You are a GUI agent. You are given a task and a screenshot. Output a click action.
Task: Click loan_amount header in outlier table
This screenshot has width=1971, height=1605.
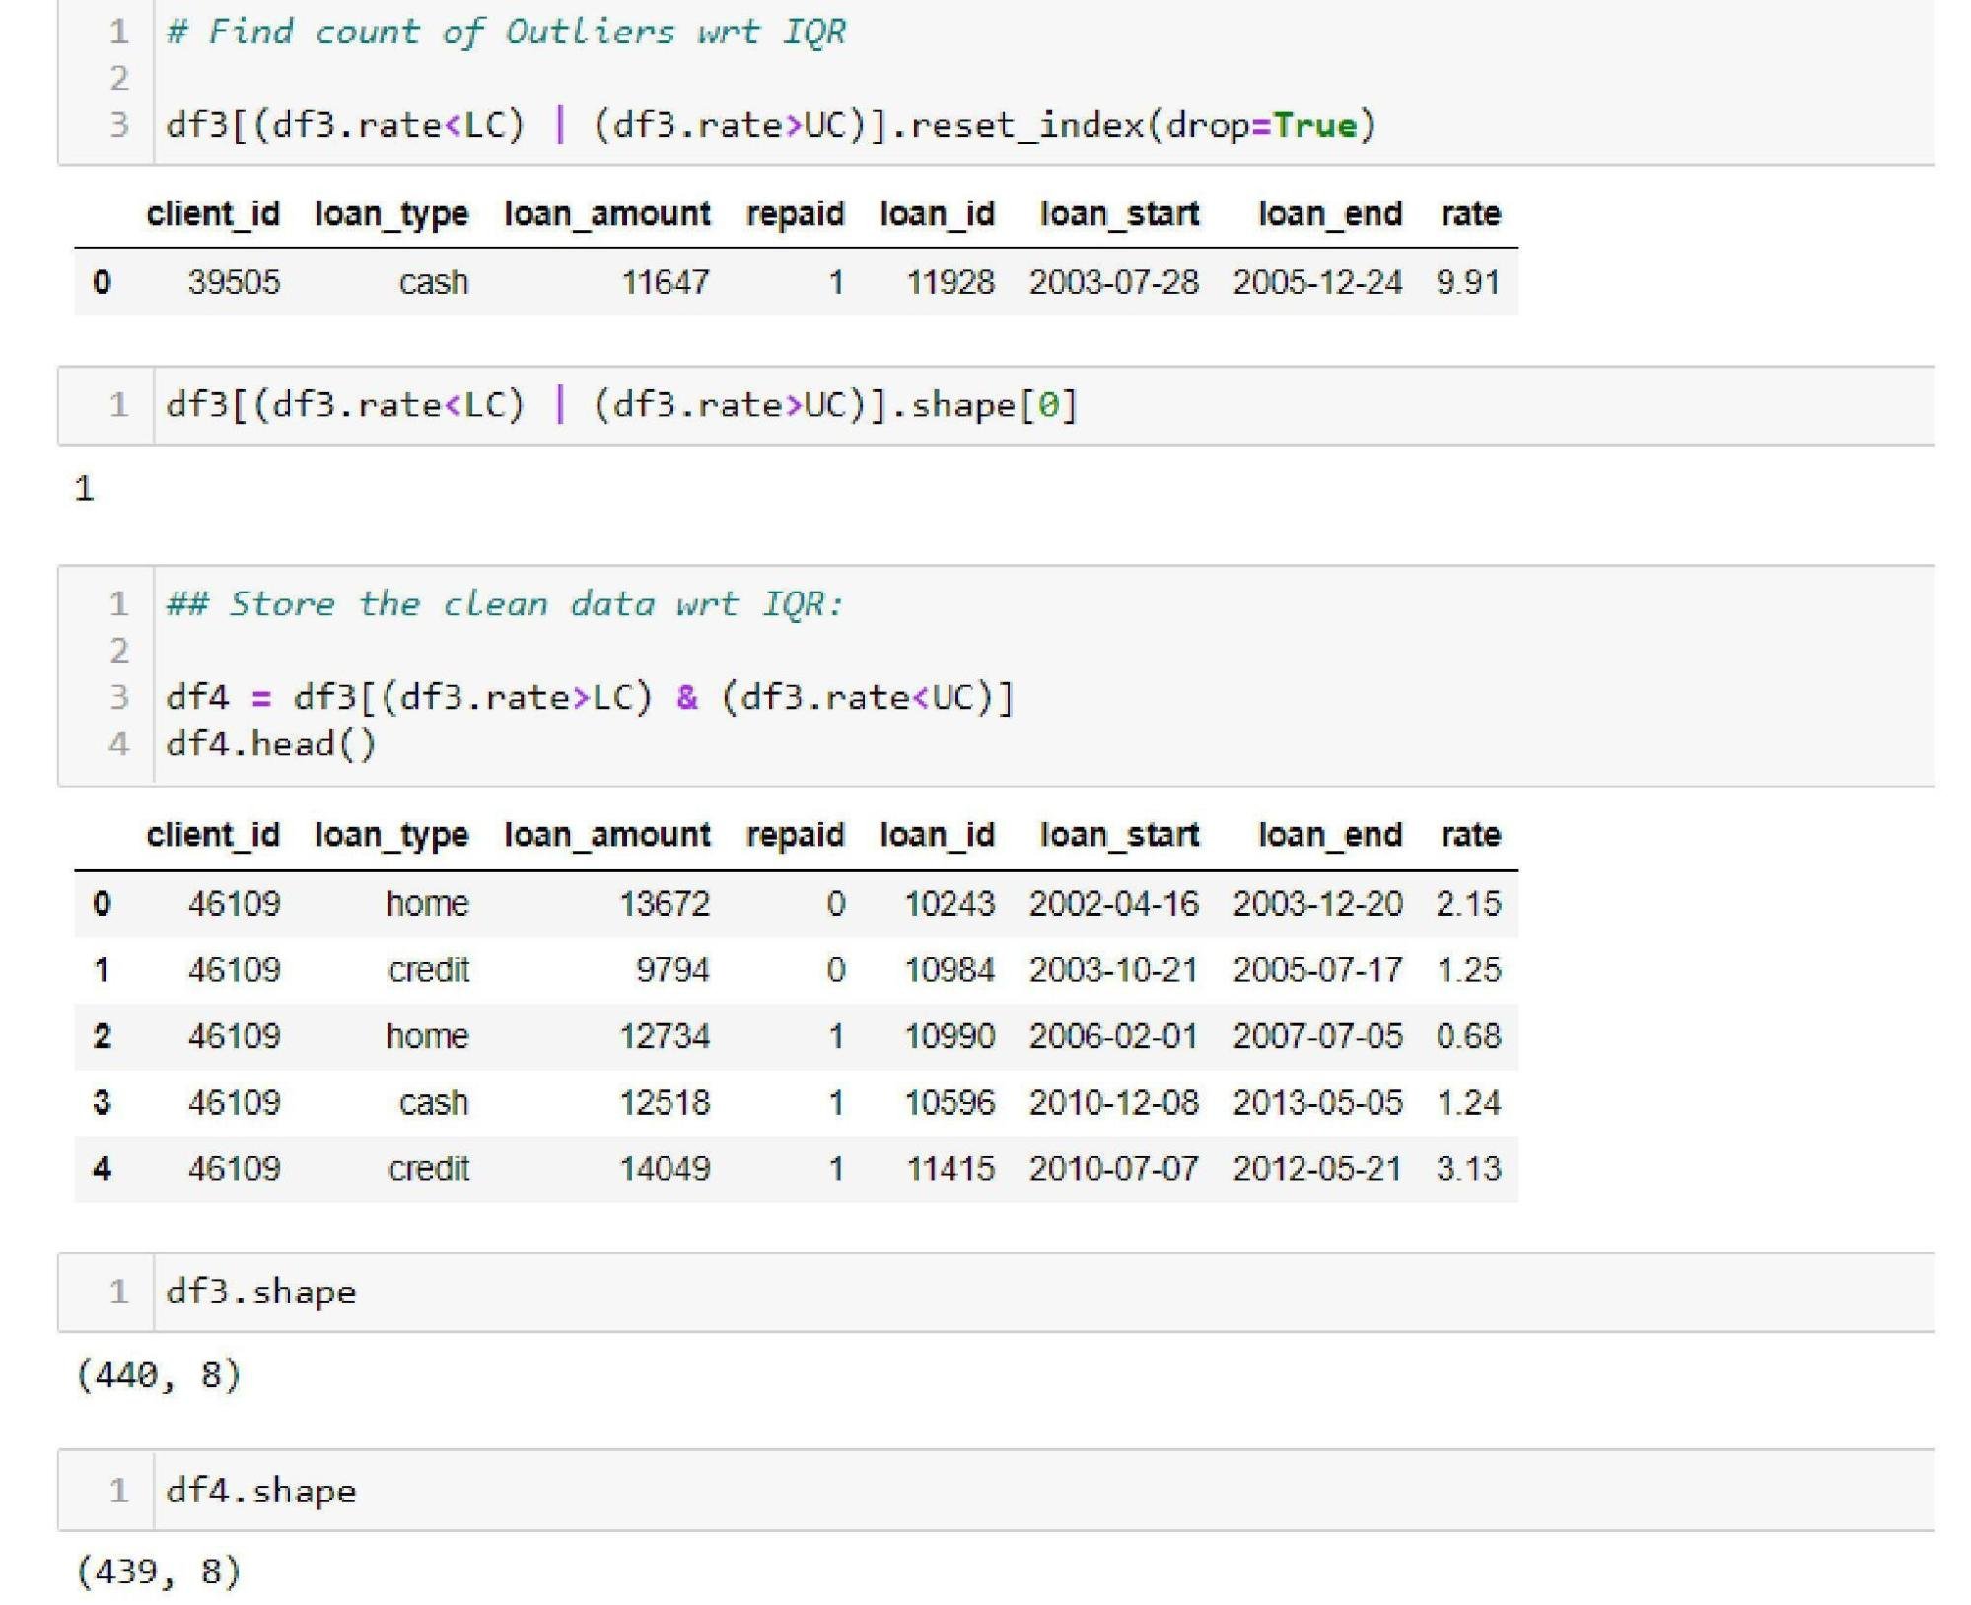coord(607,214)
